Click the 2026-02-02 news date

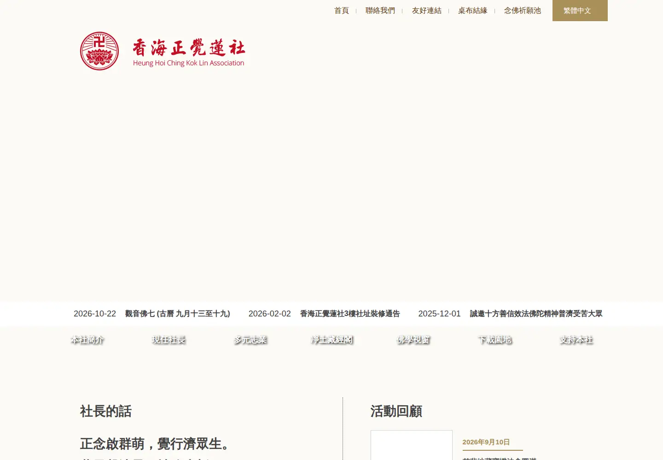(x=270, y=314)
